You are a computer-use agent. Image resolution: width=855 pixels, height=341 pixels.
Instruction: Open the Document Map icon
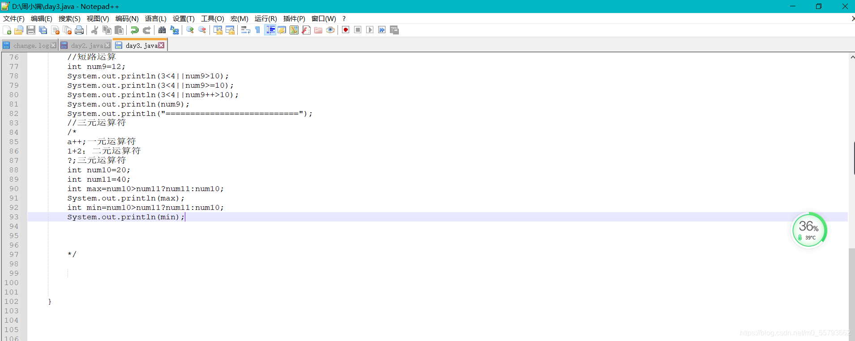[x=294, y=30]
